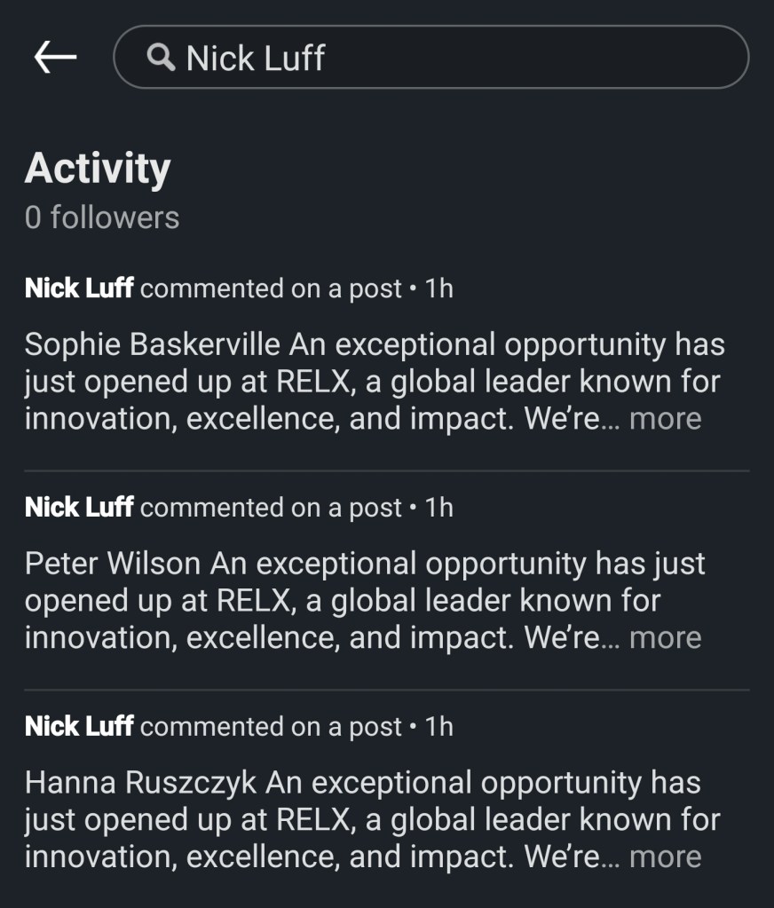Select the Peter Wilson name mention
The height and width of the screenshot is (908, 774).
pos(113,563)
